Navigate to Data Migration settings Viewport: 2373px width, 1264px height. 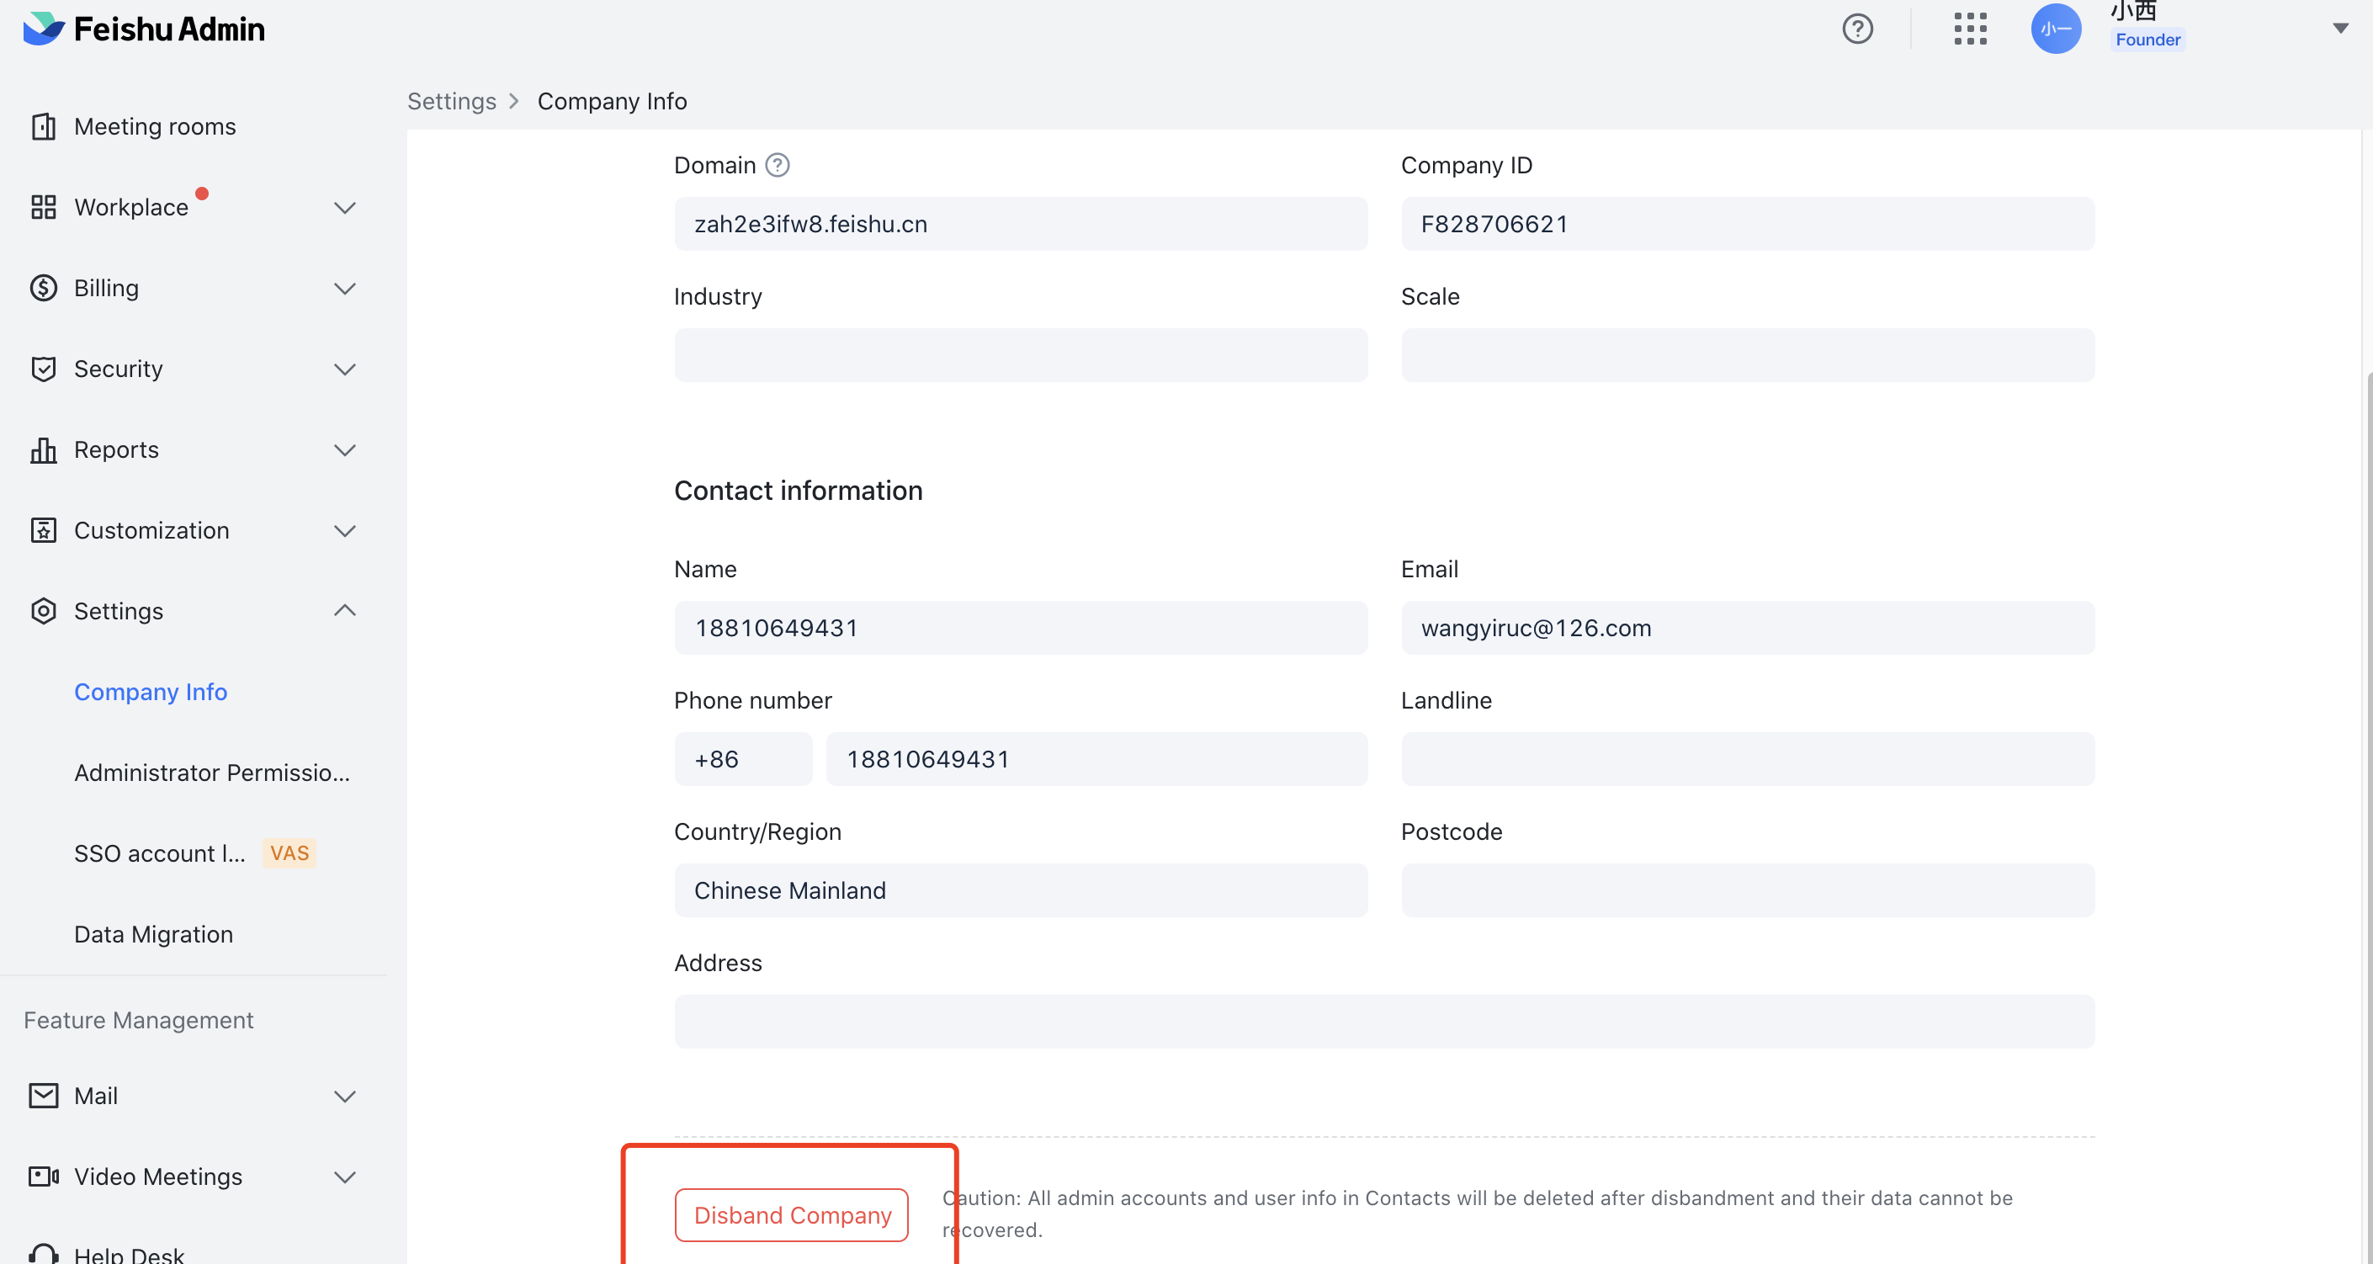[x=153, y=933]
